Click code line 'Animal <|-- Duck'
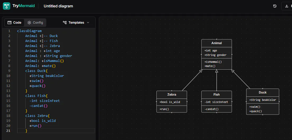The height and width of the screenshot is (140, 292). 41,36
